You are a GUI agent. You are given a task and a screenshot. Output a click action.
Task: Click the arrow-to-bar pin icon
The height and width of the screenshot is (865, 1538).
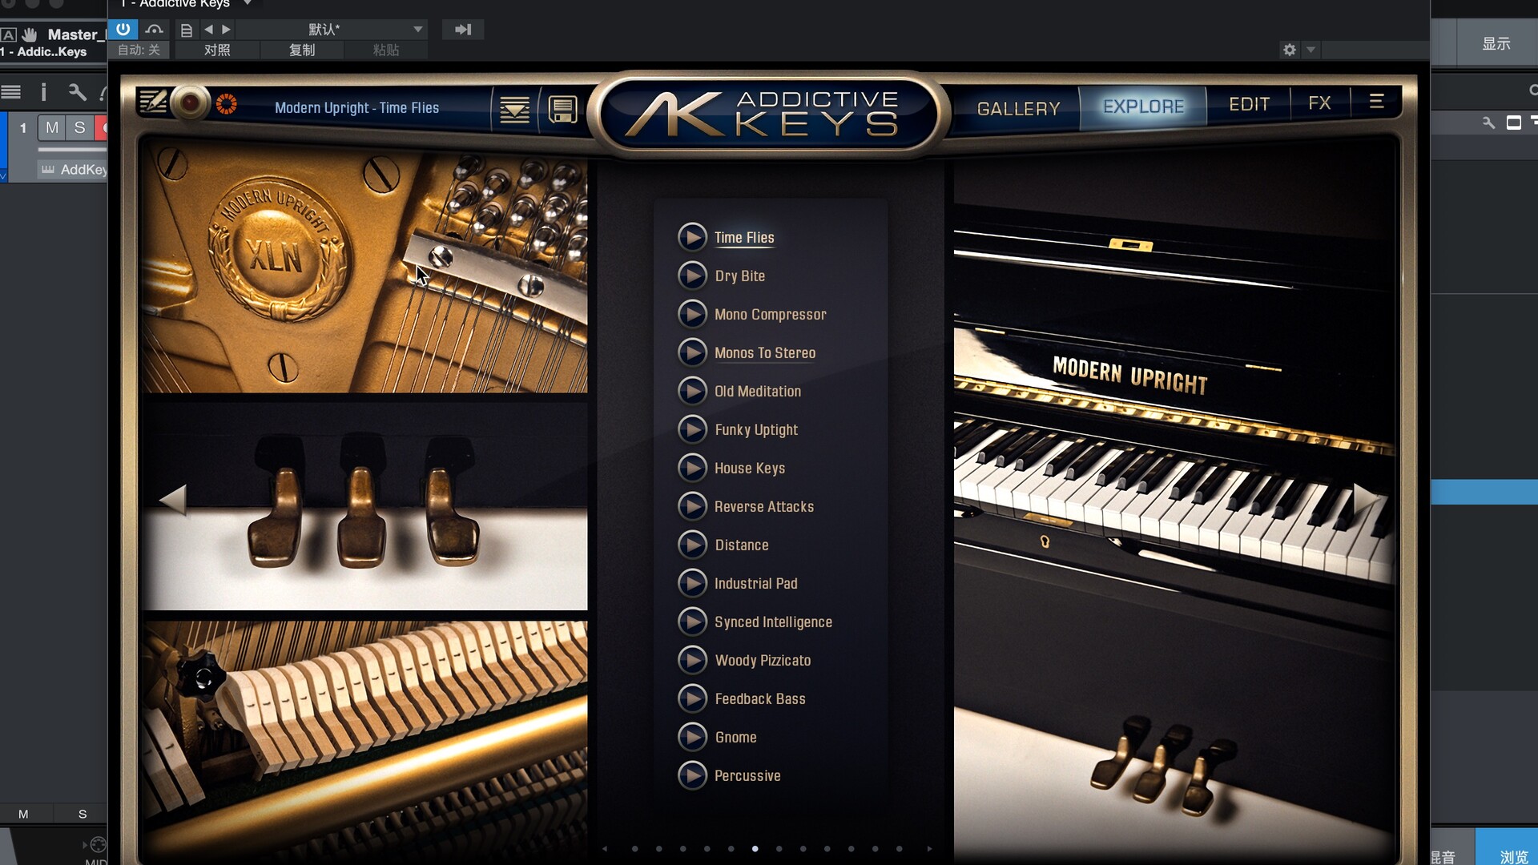tap(463, 30)
